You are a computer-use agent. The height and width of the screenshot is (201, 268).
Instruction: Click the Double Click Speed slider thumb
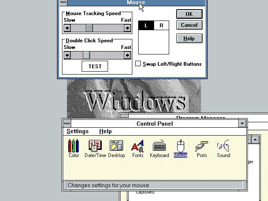click(x=86, y=55)
